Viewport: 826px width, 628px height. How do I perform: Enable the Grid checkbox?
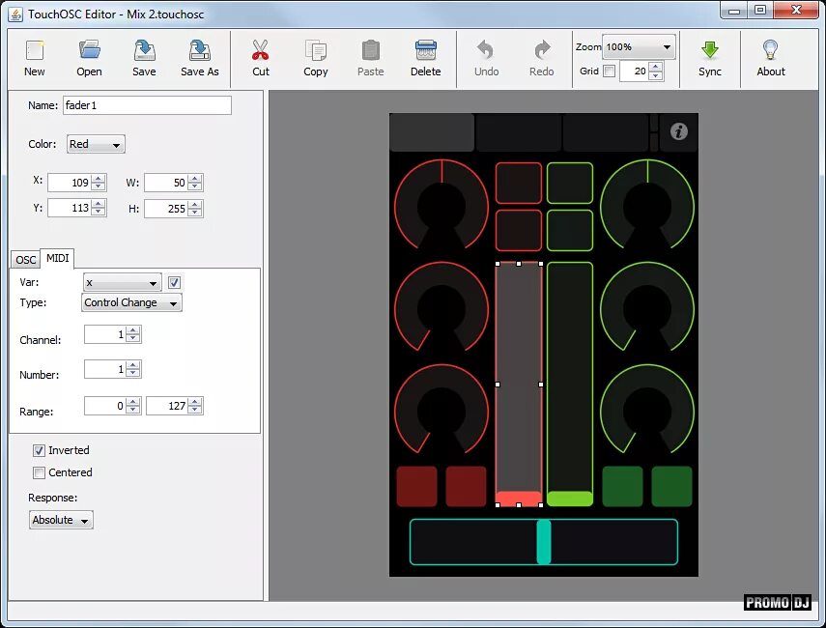[609, 71]
